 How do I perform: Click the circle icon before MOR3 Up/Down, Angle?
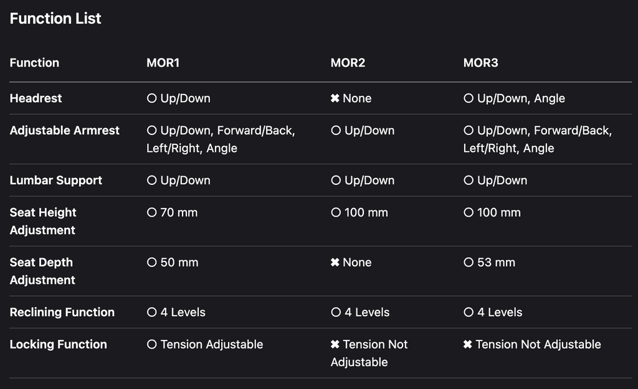click(469, 98)
